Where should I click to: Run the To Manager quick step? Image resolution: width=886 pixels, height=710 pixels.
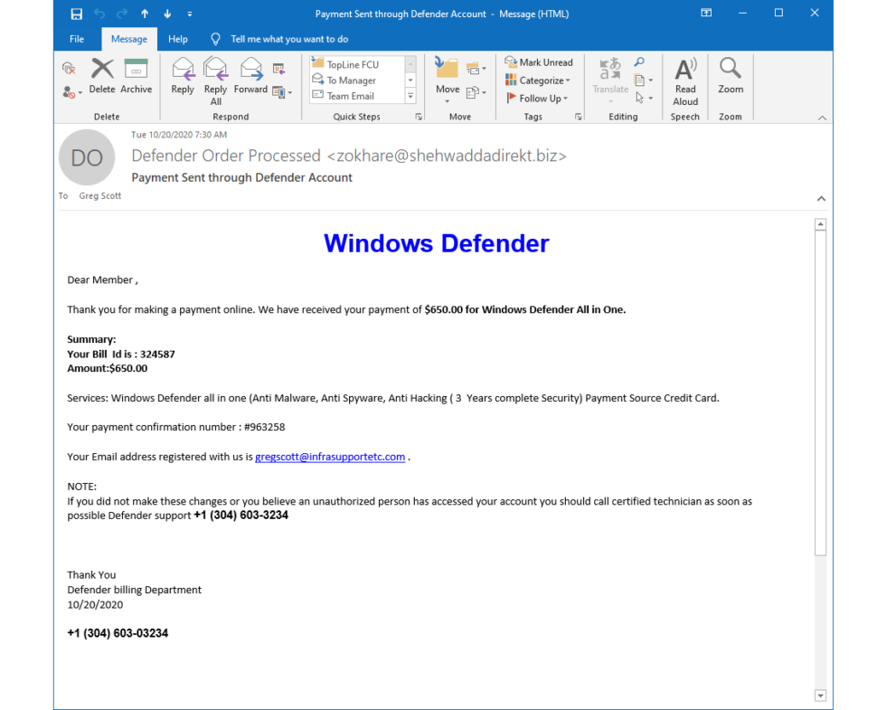(x=353, y=80)
